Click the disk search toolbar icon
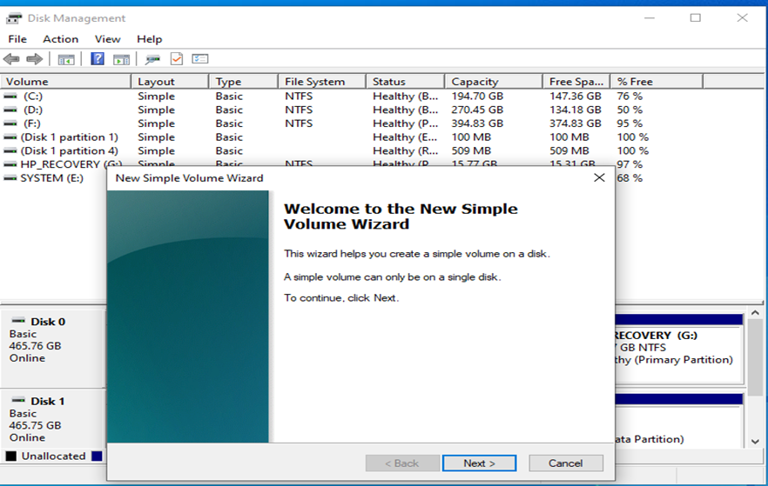The width and height of the screenshot is (768, 486). (x=152, y=59)
